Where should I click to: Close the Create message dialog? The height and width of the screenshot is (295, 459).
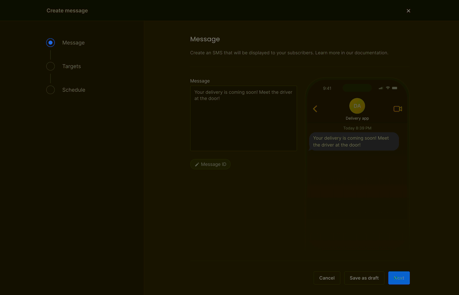coord(408,11)
